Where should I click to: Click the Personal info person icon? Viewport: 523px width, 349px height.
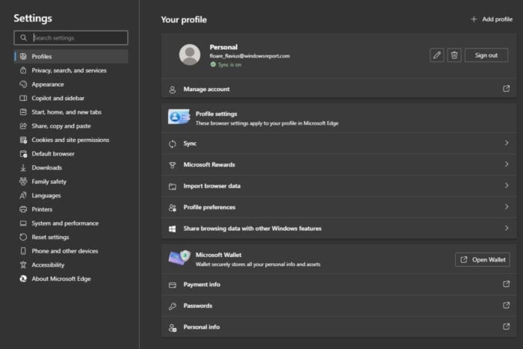click(x=173, y=328)
